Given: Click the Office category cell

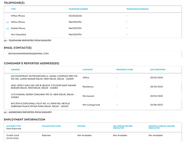Looking at the screenshot, I should pos(86,78).
